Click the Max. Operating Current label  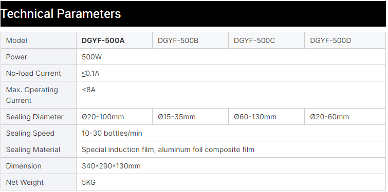coord(32,95)
